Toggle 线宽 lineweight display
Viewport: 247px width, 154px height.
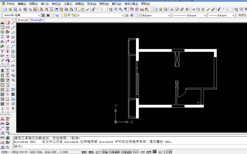click(148, 152)
